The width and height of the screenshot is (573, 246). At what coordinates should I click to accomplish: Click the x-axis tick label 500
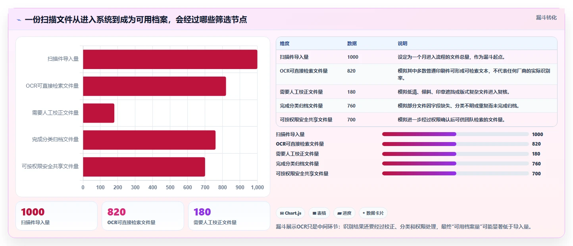pyautogui.click(x=170, y=187)
